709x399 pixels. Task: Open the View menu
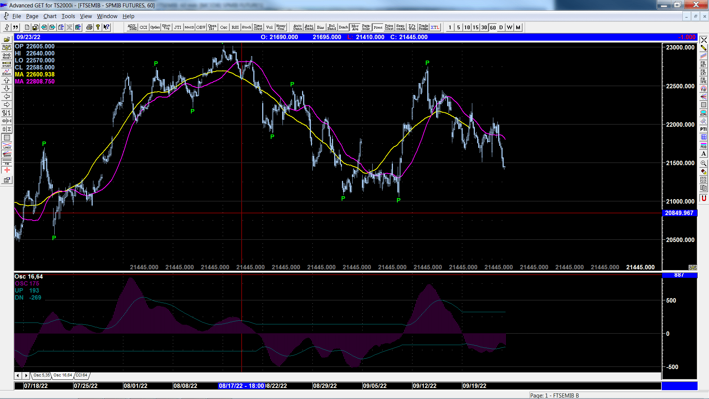(x=86, y=16)
